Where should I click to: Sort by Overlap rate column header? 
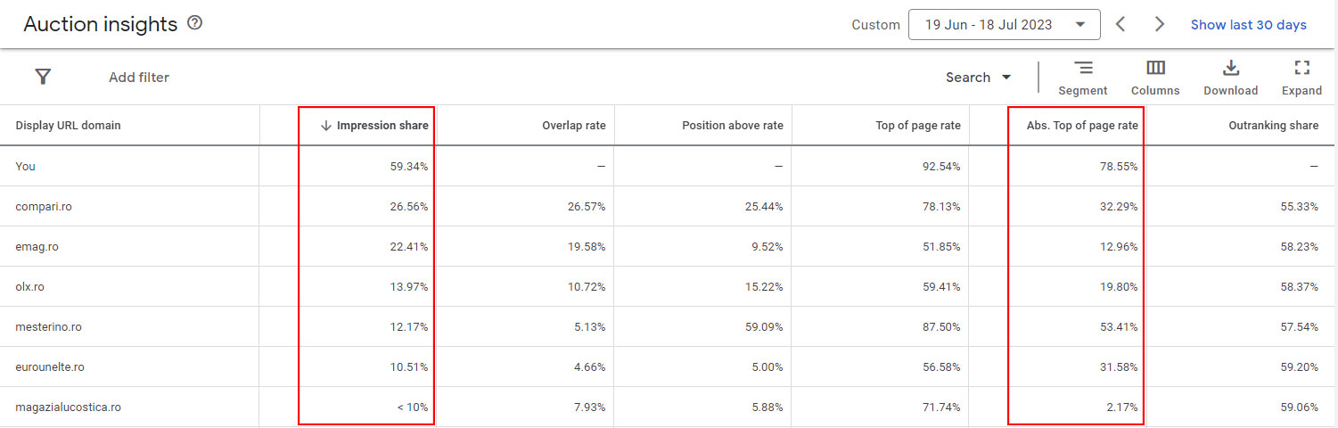click(573, 126)
